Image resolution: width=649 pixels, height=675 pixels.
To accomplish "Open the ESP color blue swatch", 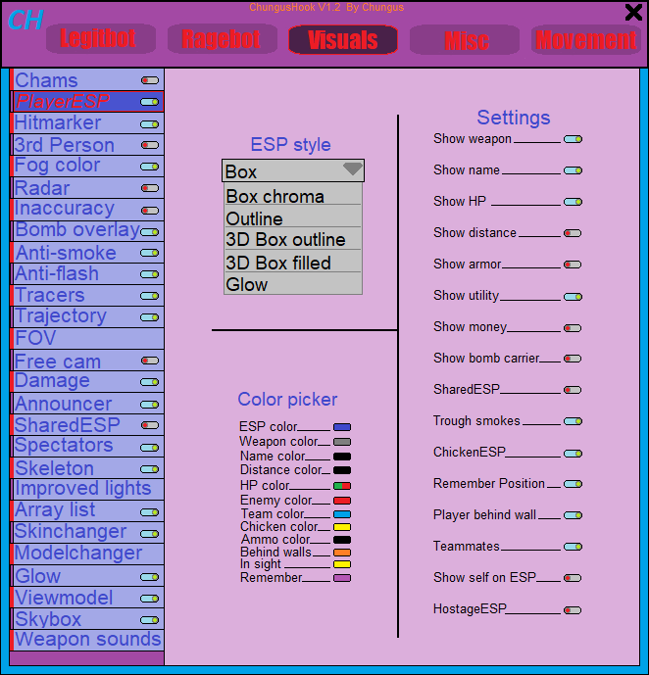I will click(341, 427).
